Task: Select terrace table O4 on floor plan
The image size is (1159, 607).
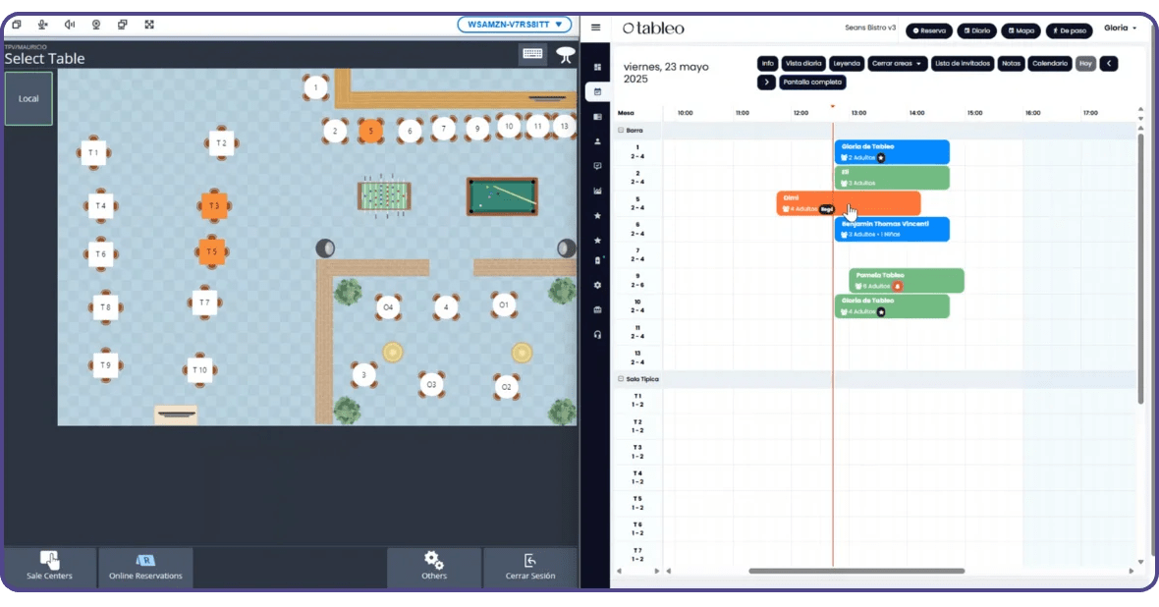Action: click(388, 306)
